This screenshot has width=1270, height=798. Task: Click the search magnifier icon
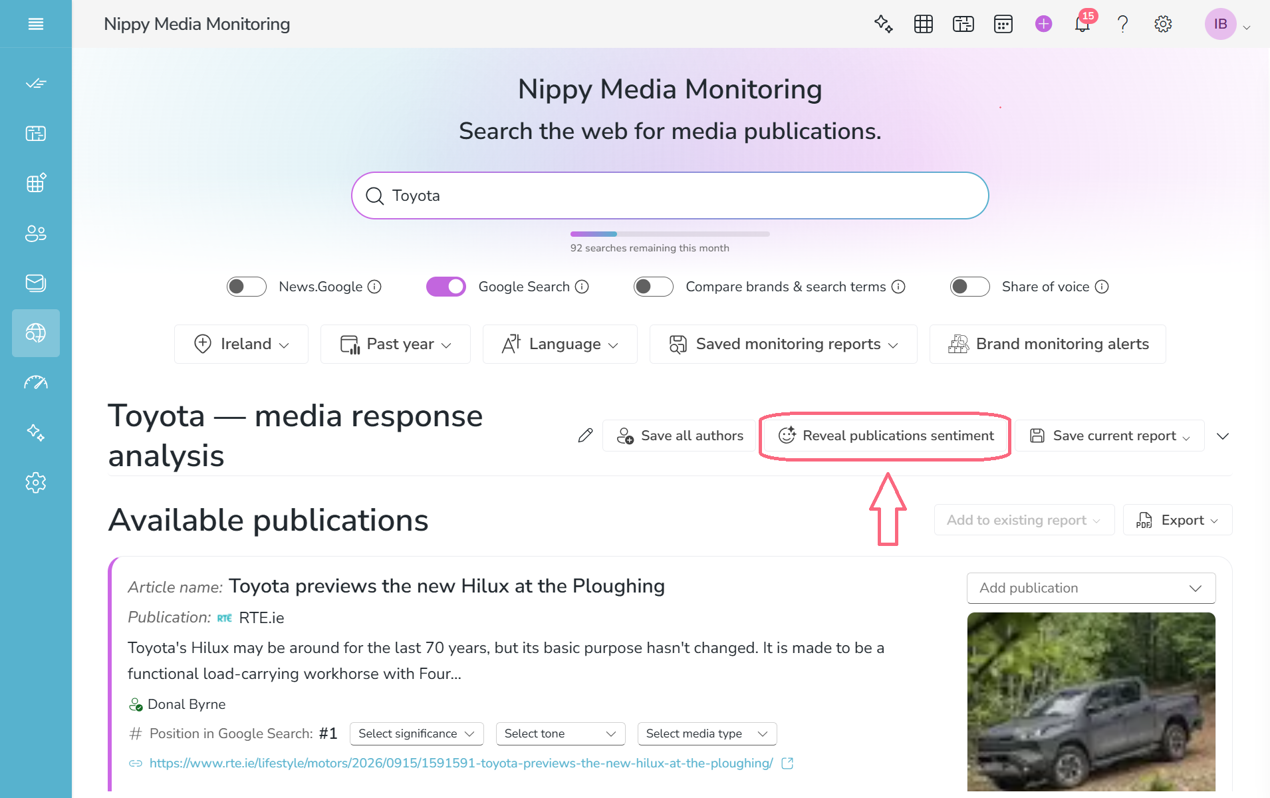pos(375,196)
